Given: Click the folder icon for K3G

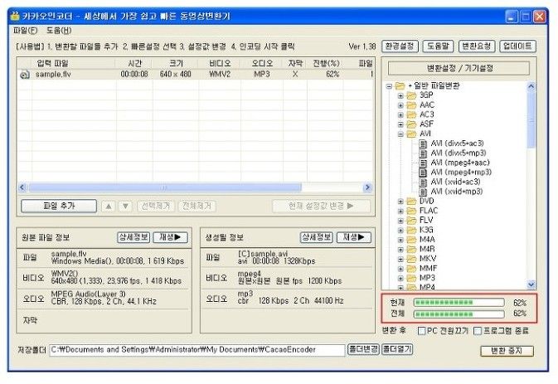Looking at the screenshot, I should click(x=411, y=230).
